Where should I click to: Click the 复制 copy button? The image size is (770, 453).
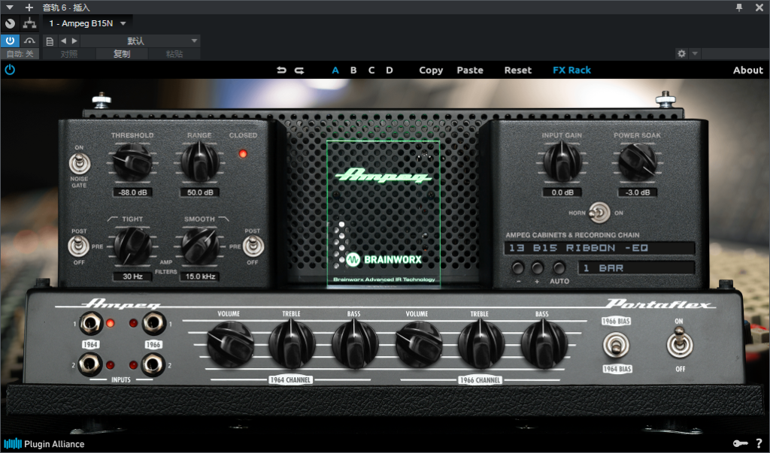click(x=122, y=54)
